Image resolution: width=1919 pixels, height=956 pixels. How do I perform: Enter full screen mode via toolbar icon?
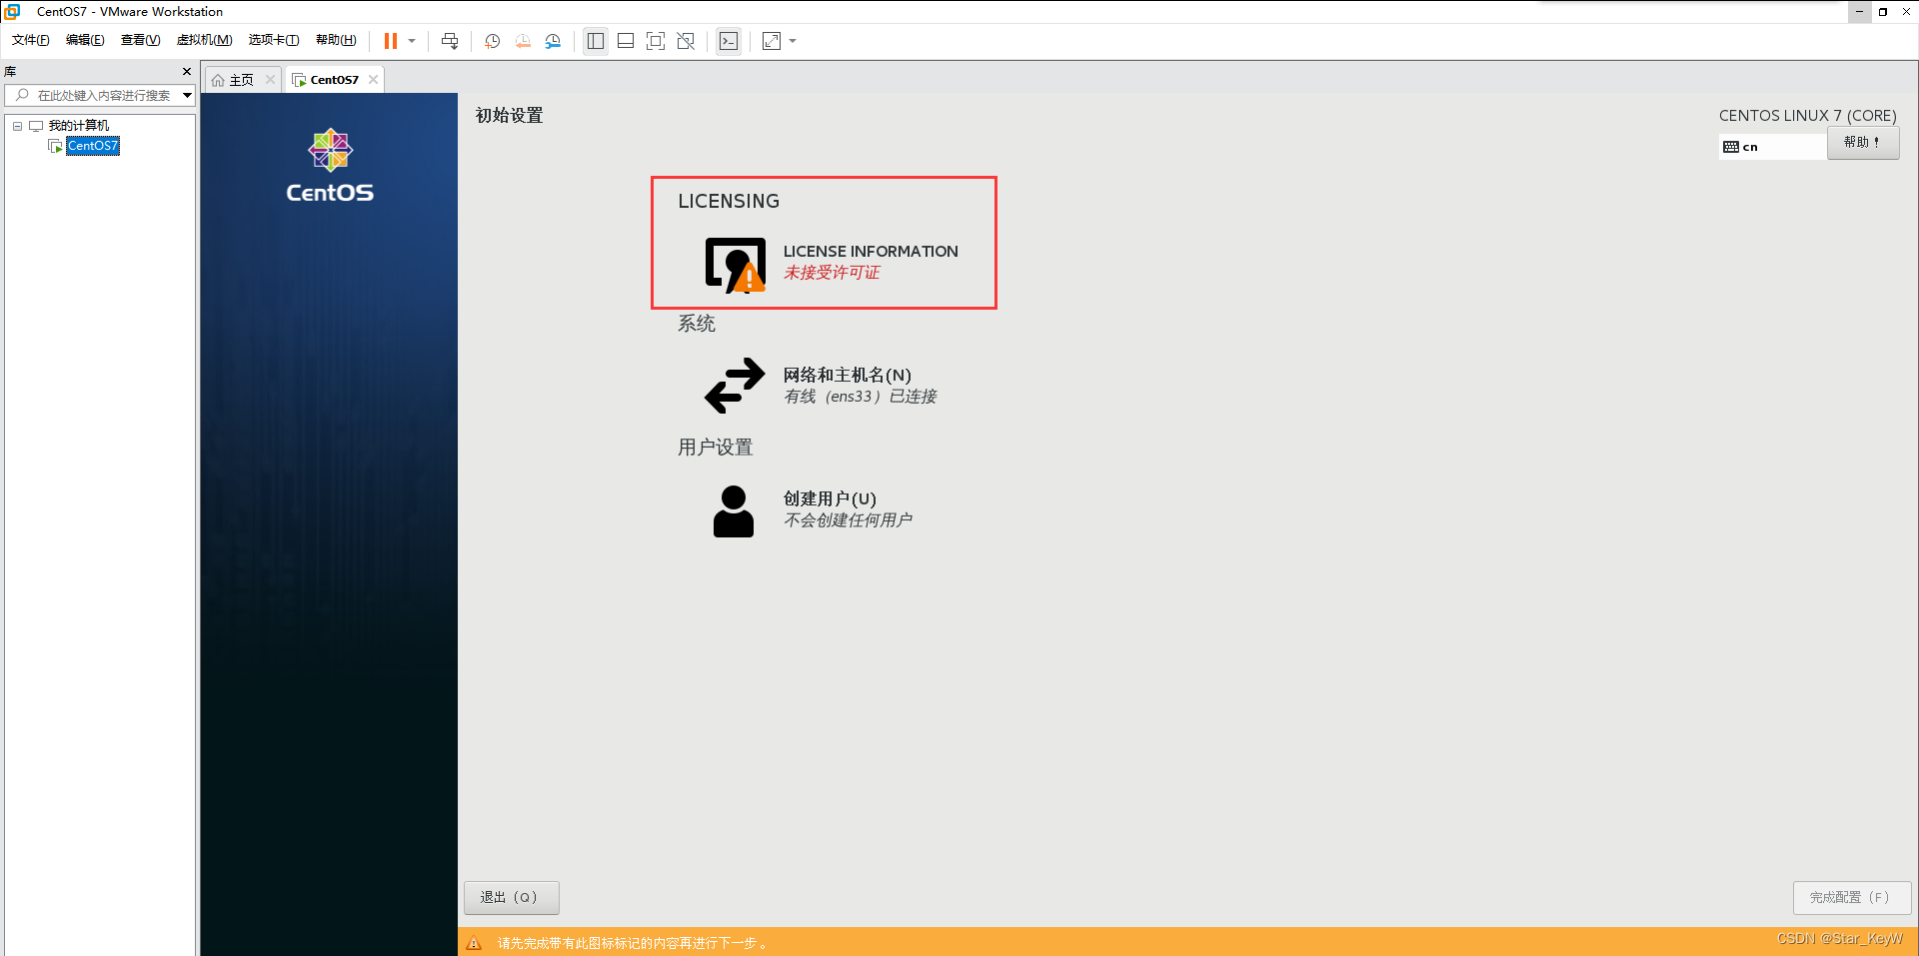click(655, 41)
